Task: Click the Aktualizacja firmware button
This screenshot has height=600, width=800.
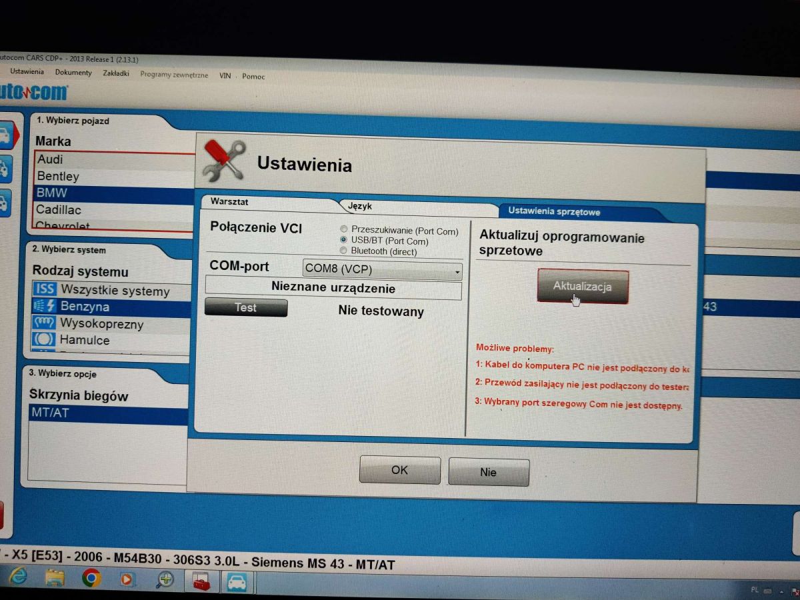Action: (583, 286)
